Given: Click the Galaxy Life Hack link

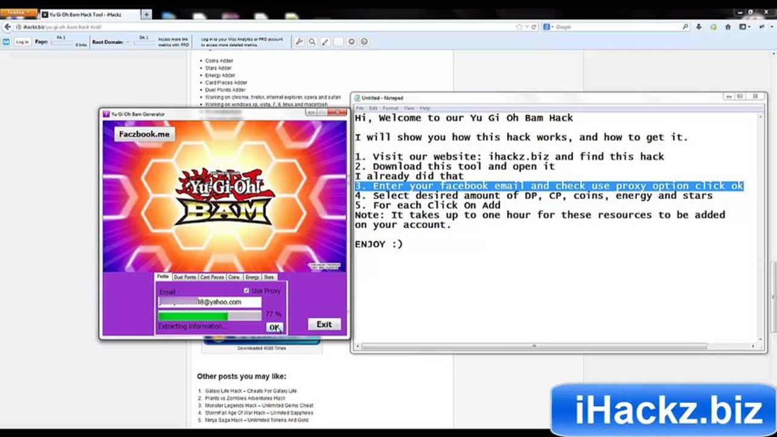Looking at the screenshot, I should pyautogui.click(x=251, y=391).
